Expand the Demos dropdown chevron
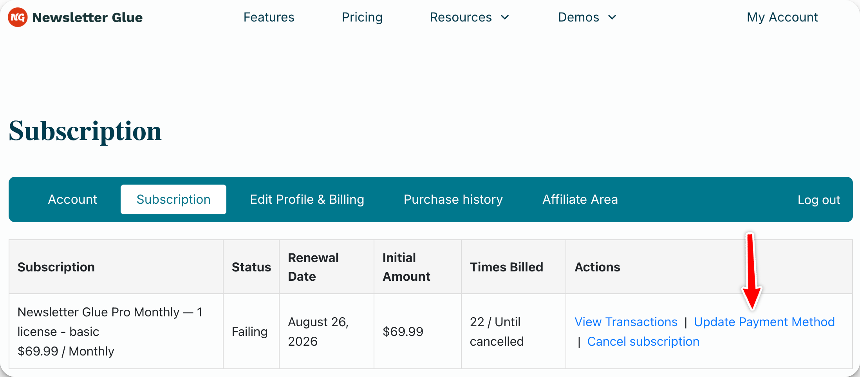 (612, 17)
